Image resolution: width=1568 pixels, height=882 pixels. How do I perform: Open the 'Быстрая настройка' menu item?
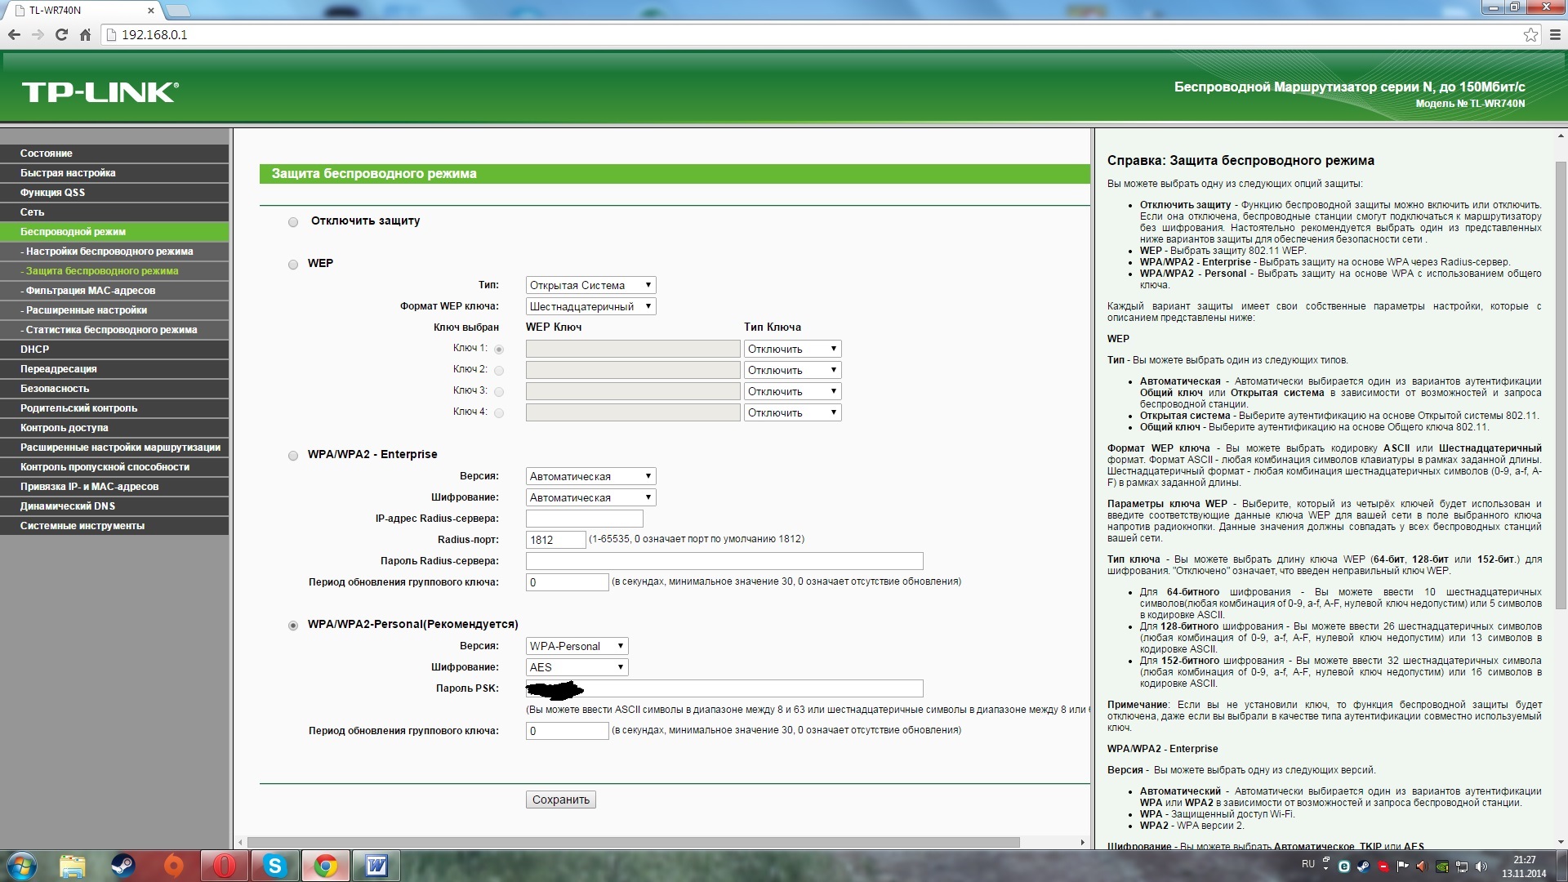click(x=114, y=173)
